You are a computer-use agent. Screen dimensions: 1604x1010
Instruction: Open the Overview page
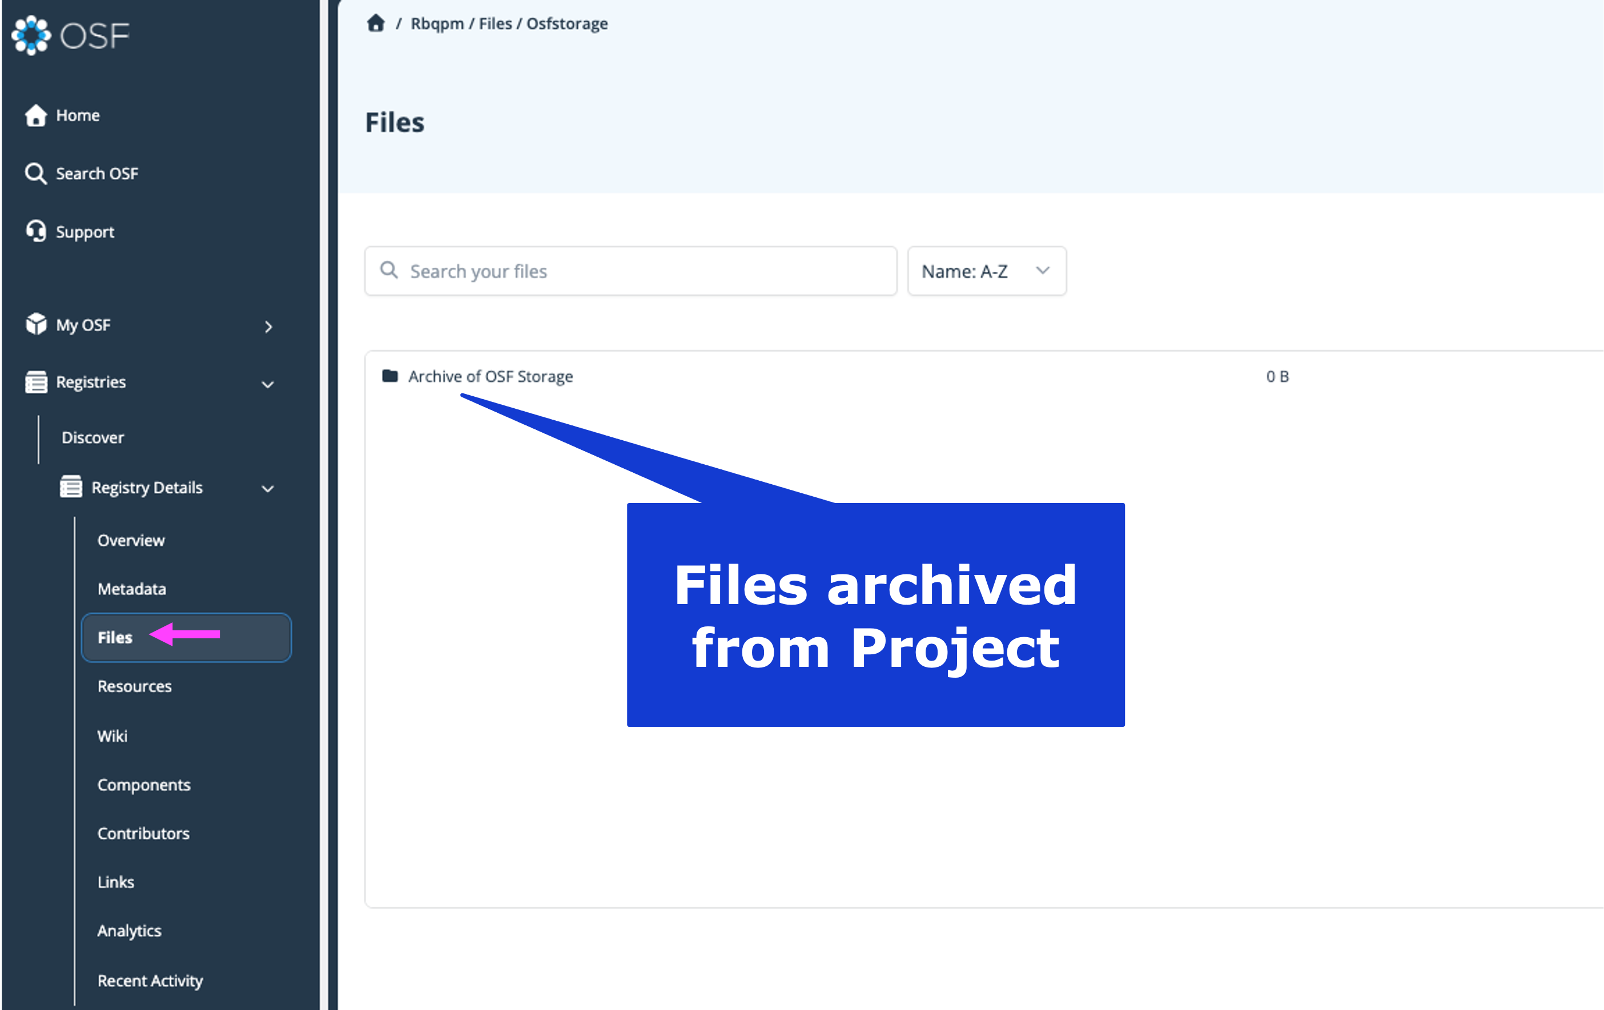coord(131,540)
